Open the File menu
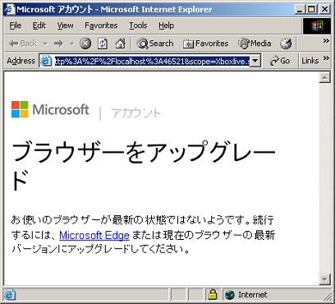335x304 pixels. coord(16,25)
